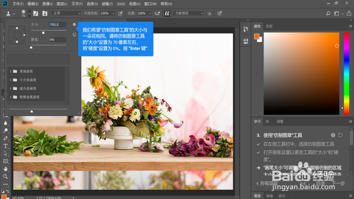Toggle pressure for size icon
Image resolution: width=354 pixels, height=199 pixels.
(x=219, y=13)
